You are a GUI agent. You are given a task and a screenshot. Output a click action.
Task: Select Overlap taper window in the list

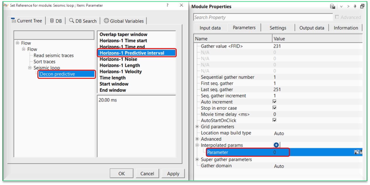click(x=123, y=34)
